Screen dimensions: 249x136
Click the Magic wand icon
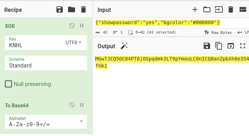124,46
